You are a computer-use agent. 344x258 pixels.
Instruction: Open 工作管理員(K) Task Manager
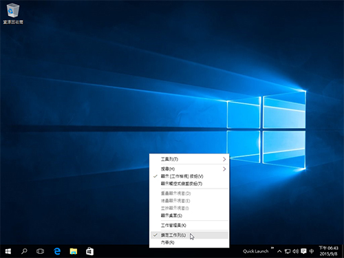(189, 226)
